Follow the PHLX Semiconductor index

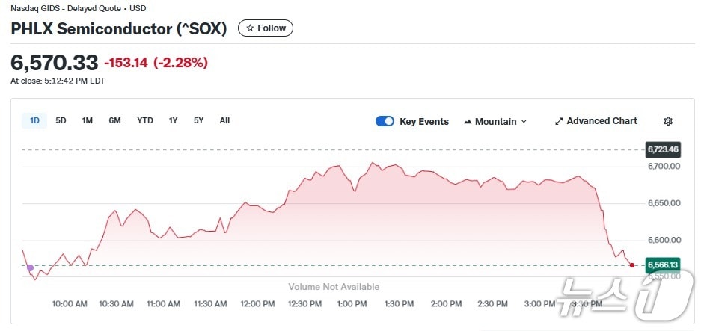pyautogui.click(x=266, y=28)
